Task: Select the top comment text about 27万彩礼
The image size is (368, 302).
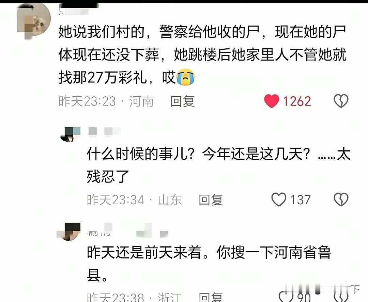Action: [202, 54]
